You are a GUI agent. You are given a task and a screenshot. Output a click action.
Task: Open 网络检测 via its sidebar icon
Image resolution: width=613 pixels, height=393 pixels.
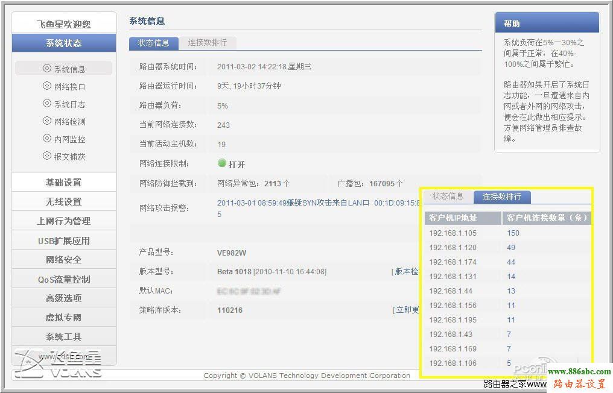46,121
